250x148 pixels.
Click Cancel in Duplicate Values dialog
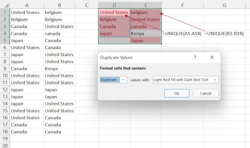(x=206, y=93)
